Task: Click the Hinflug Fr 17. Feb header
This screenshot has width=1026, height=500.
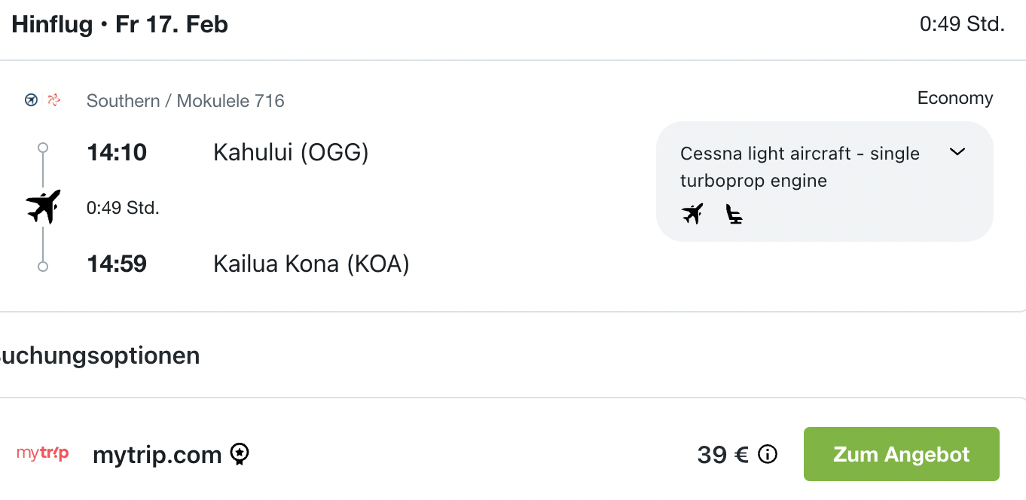Action: point(120,25)
